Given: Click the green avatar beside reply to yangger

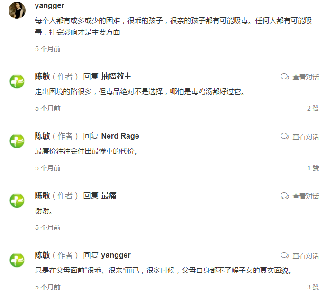Looking at the screenshot, I should click(17, 260).
